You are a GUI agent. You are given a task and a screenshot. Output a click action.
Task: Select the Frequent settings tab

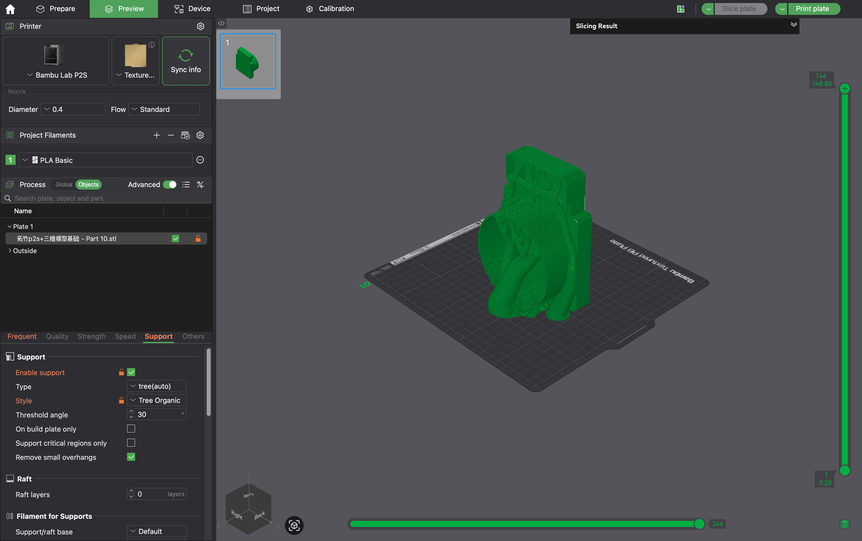22,336
